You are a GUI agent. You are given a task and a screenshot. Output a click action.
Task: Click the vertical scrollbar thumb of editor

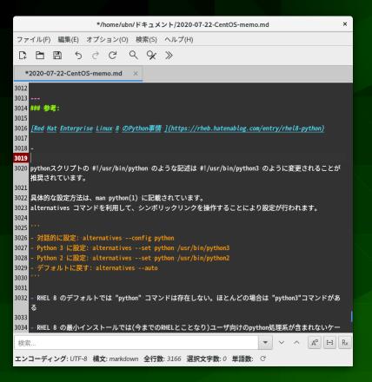(351, 316)
